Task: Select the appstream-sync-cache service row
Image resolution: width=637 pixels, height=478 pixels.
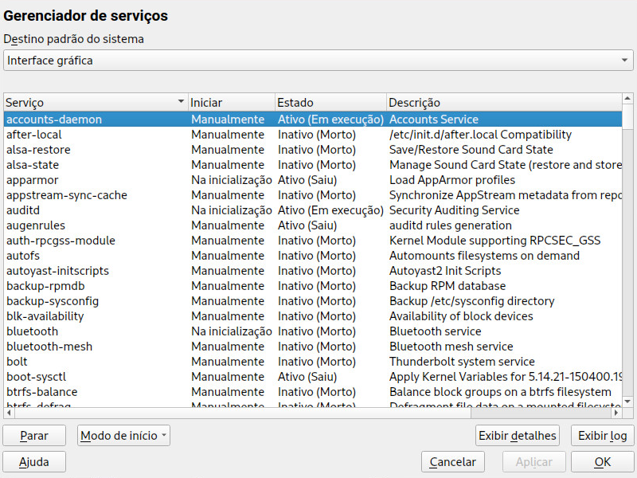Action: click(x=313, y=195)
